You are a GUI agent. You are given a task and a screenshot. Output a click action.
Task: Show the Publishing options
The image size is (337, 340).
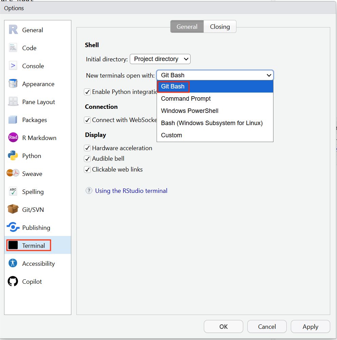38,228
